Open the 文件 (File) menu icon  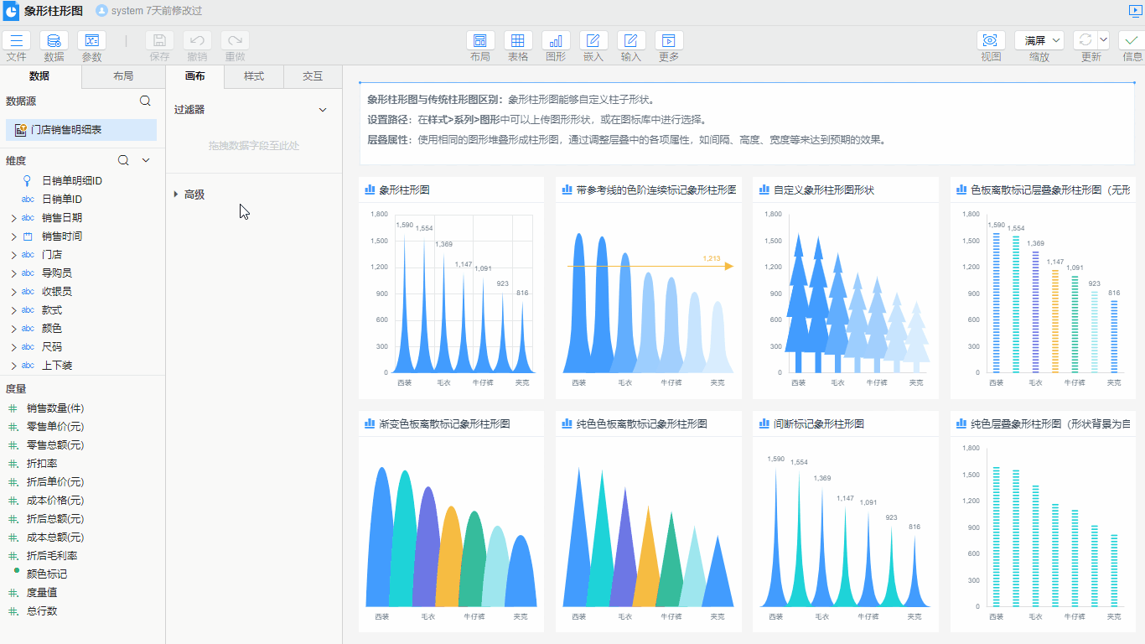[x=17, y=41]
